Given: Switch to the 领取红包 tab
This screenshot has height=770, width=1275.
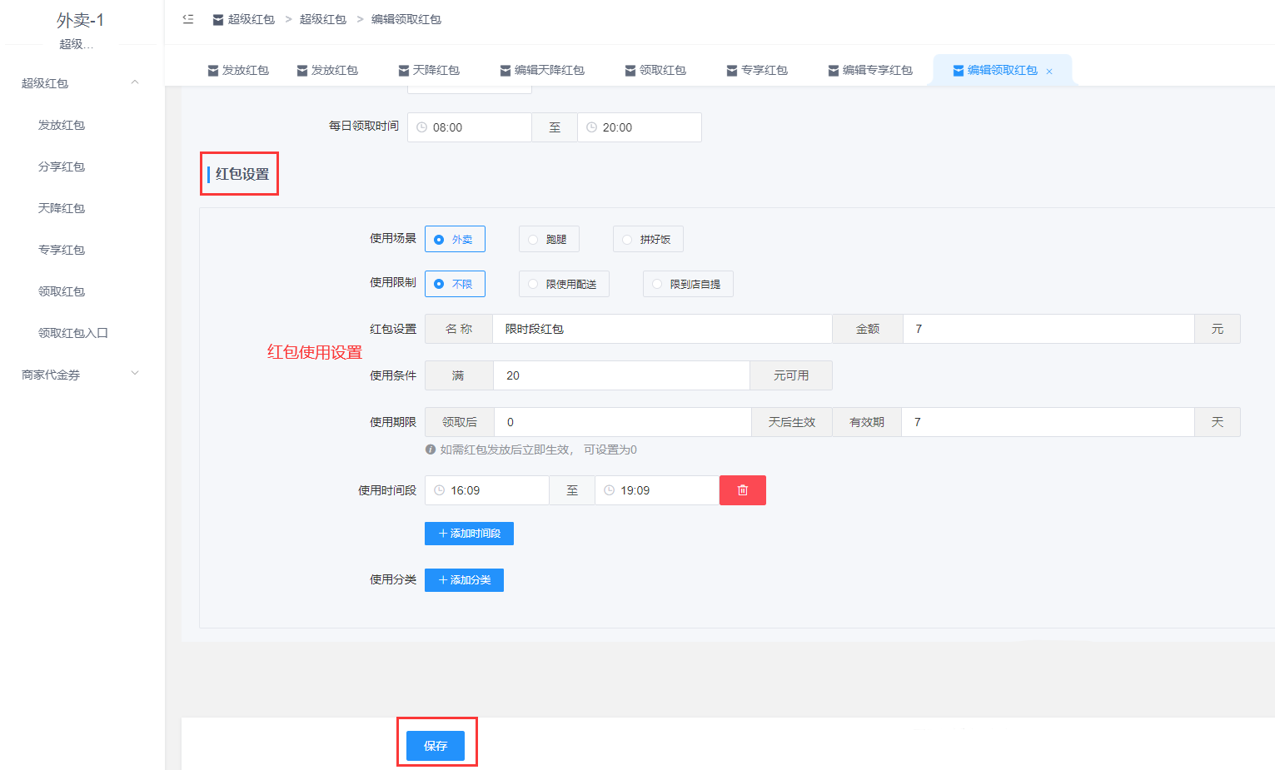Looking at the screenshot, I should pyautogui.click(x=655, y=71).
